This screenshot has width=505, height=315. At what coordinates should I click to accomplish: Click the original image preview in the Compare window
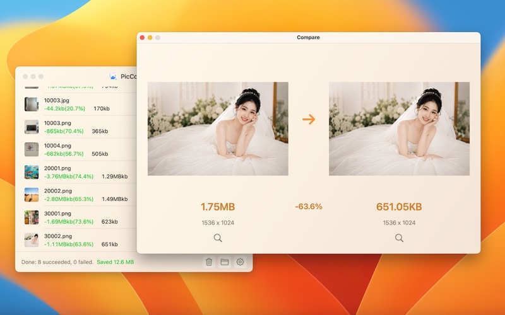(x=218, y=129)
